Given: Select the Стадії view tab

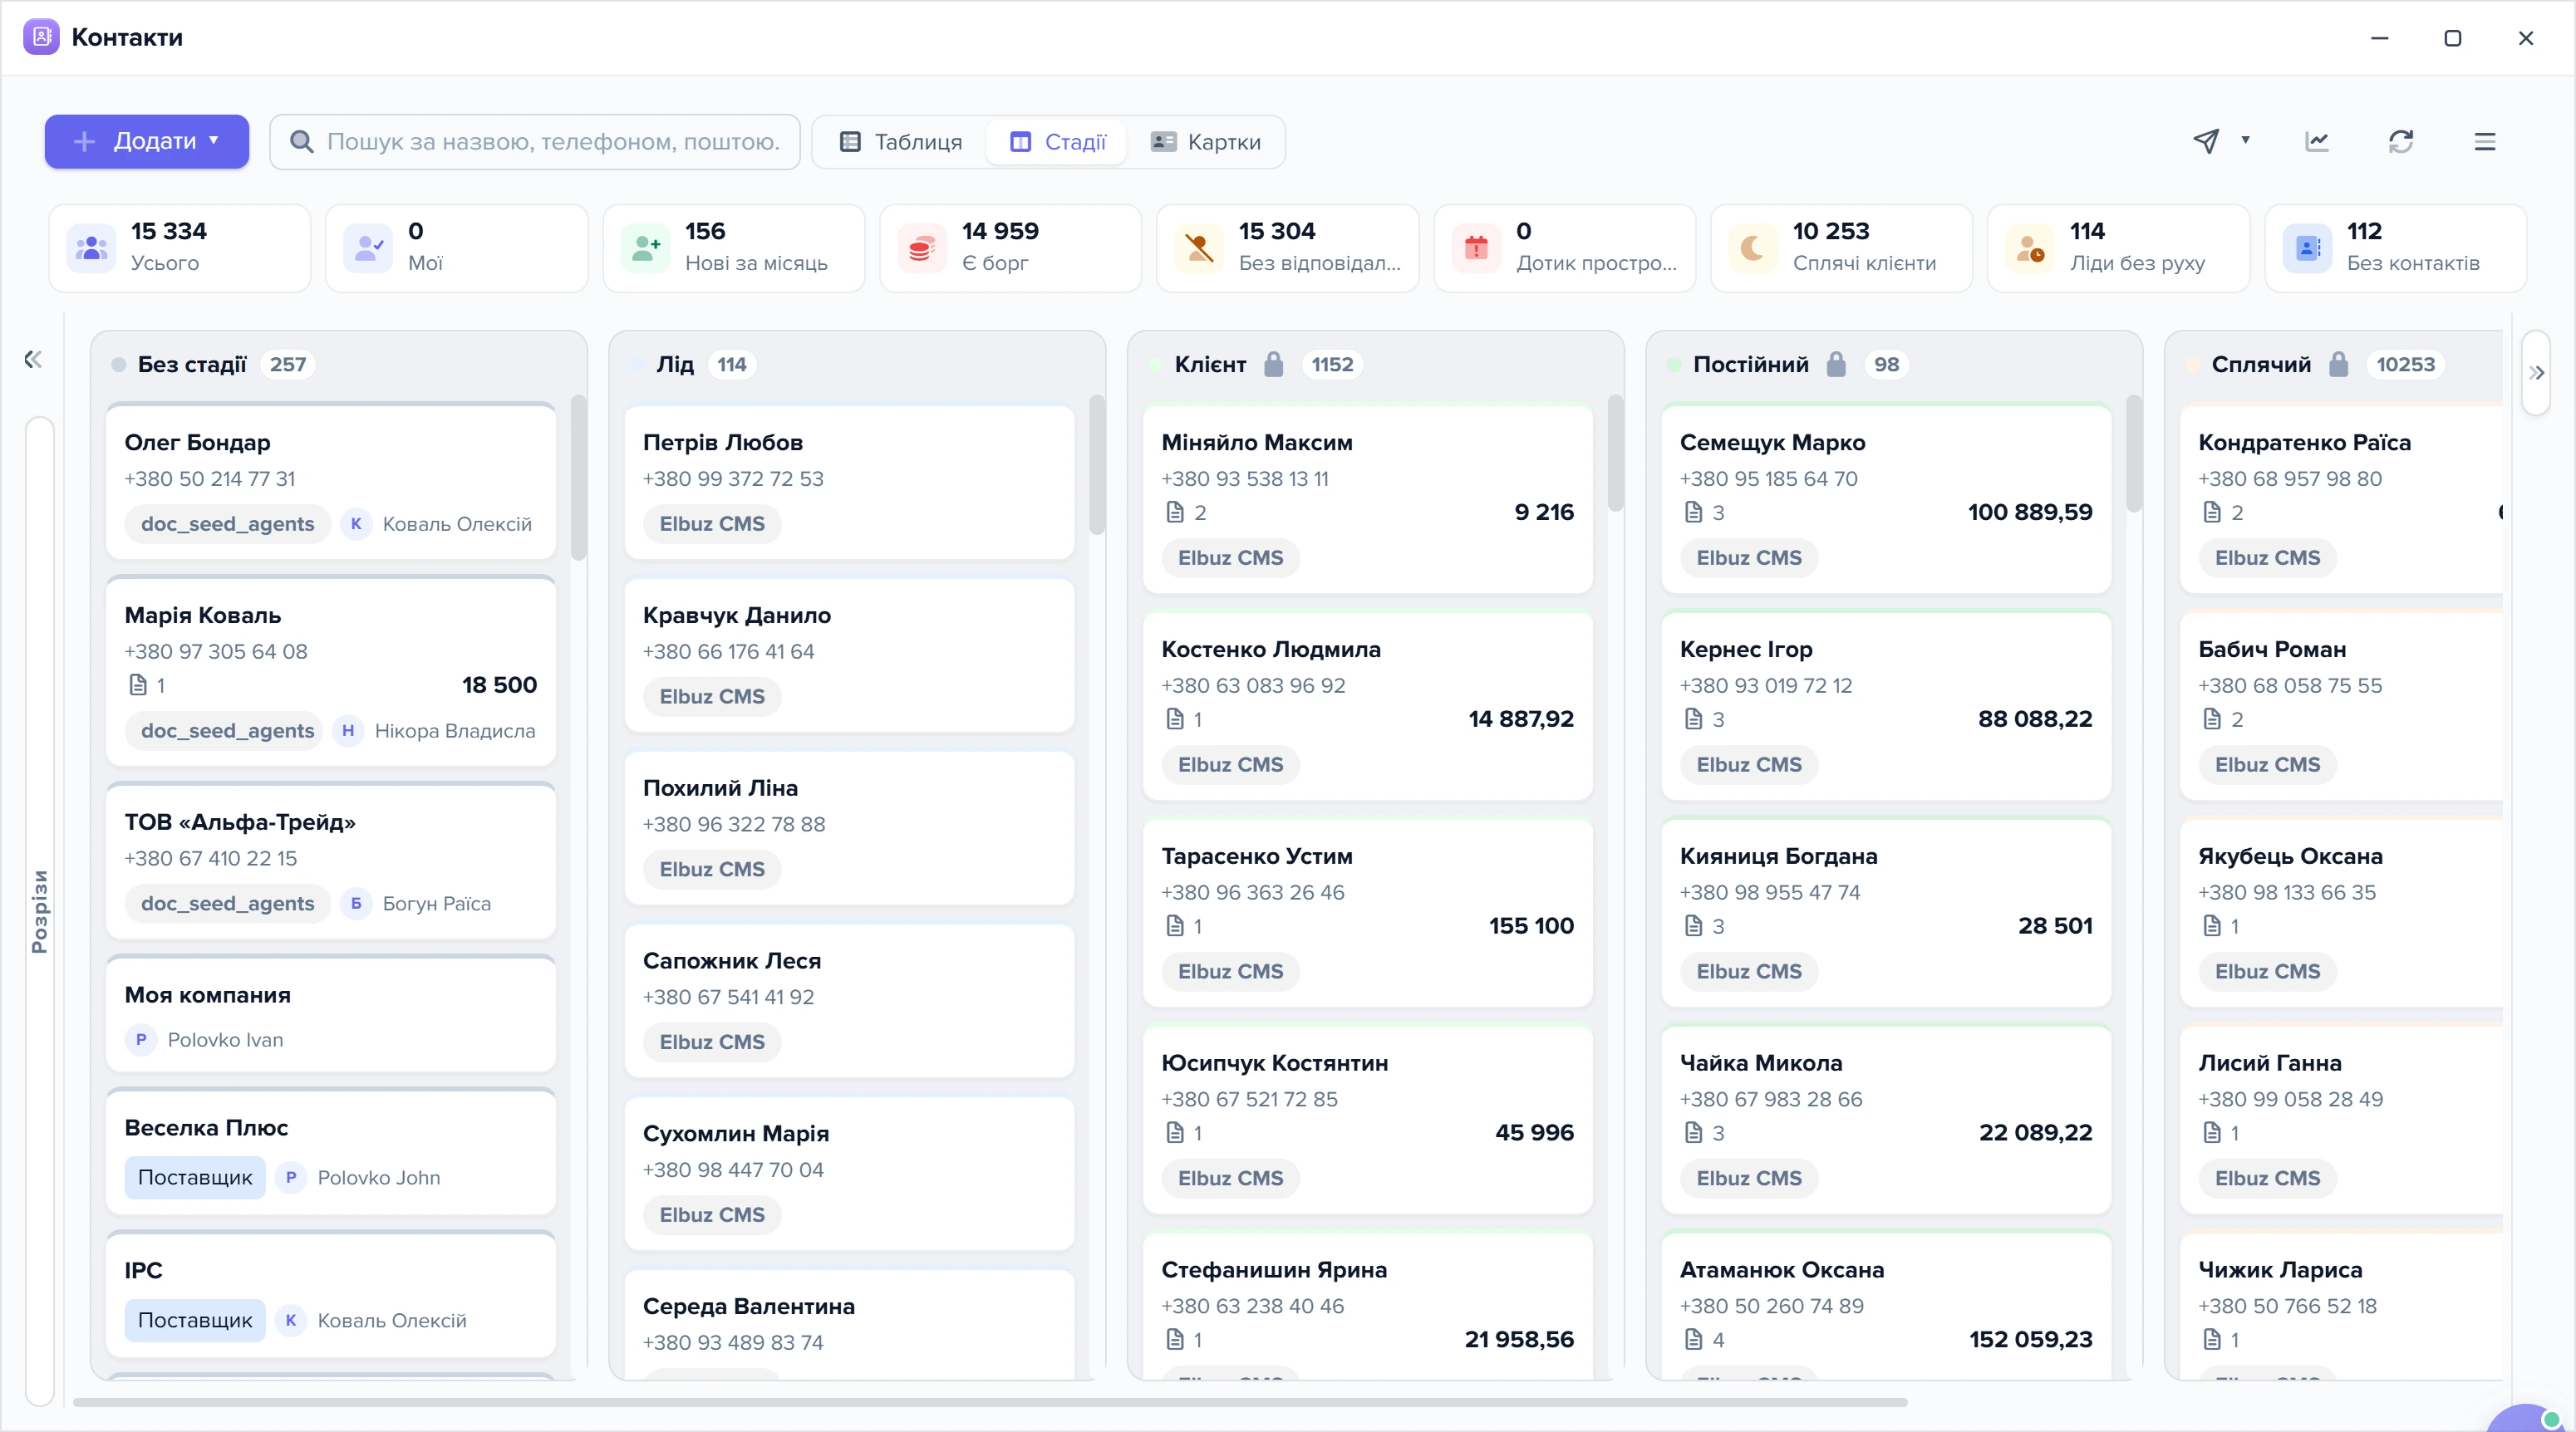Looking at the screenshot, I should (1057, 142).
